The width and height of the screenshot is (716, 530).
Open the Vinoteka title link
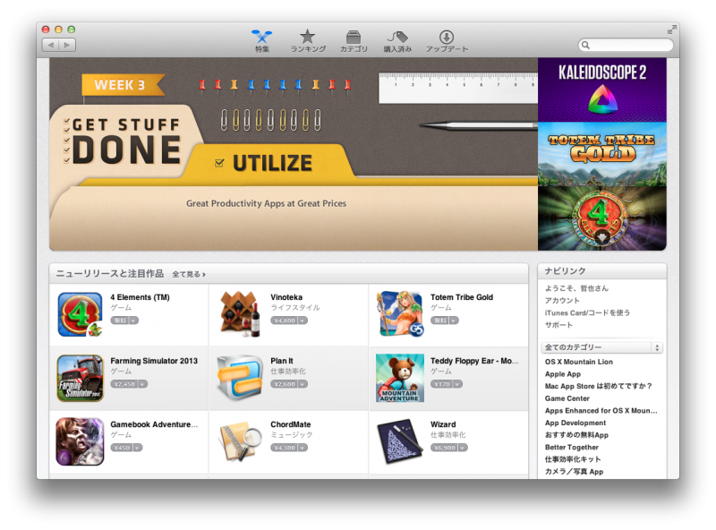[x=286, y=297]
